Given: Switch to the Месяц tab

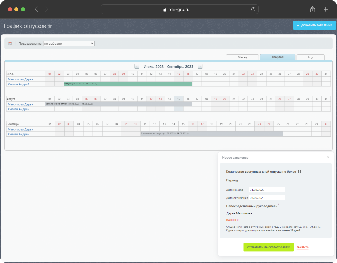Looking at the screenshot, I should (242, 57).
